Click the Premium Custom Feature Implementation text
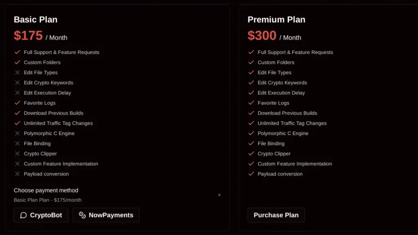 coord(295,164)
